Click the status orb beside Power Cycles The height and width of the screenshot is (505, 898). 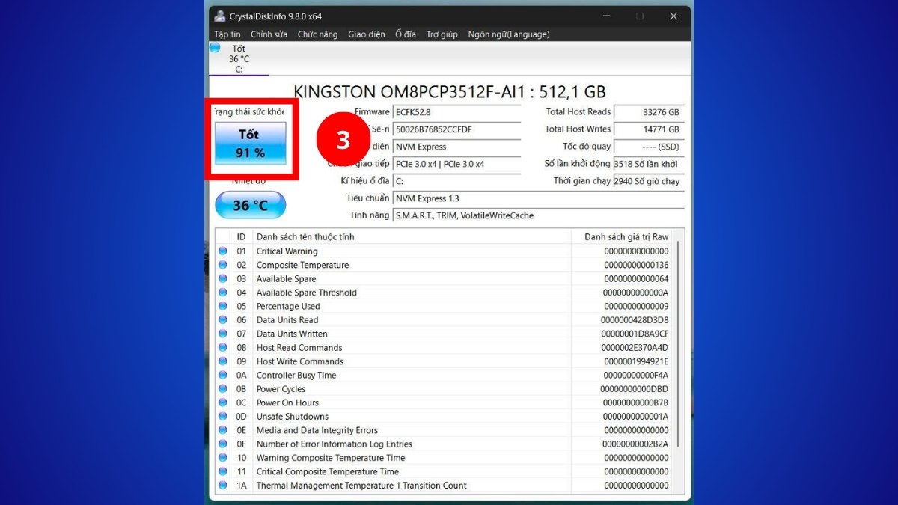coord(222,389)
